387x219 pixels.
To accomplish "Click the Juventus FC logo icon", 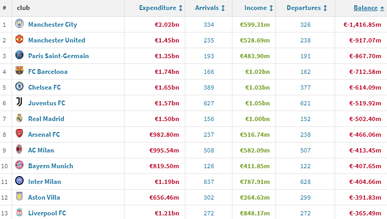I will (x=19, y=103).
